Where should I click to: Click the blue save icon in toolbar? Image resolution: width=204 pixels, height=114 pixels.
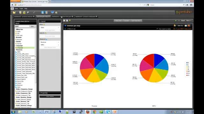click(x=42, y=12)
